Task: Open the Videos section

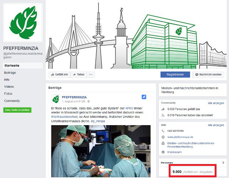Action: [x=9, y=87]
